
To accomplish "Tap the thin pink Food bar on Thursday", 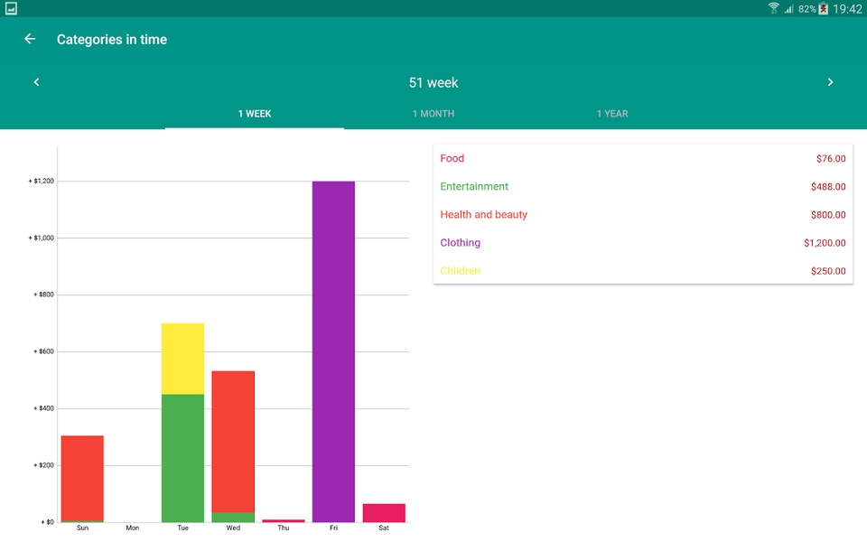I will point(283,521).
